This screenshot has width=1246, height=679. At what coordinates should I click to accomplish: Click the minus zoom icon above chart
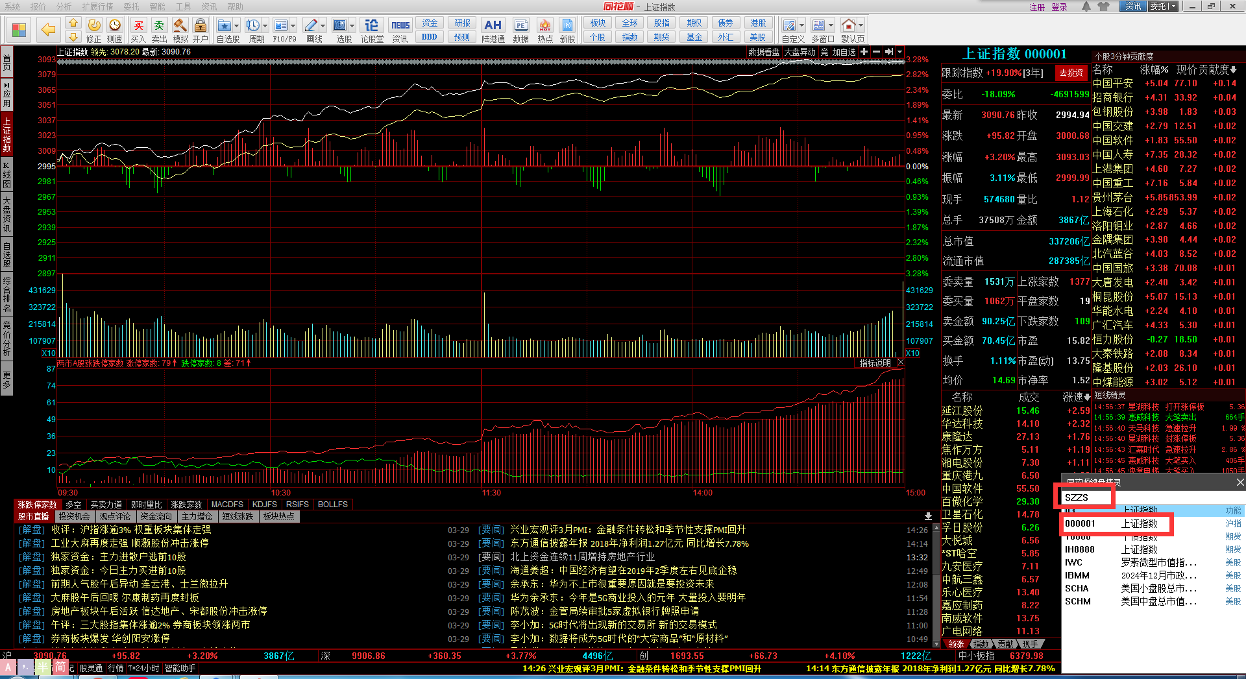pyautogui.click(x=876, y=52)
